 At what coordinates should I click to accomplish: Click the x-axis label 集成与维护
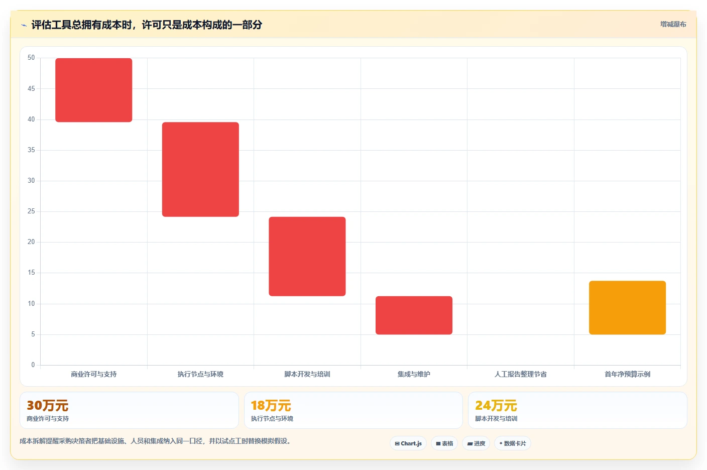(414, 374)
